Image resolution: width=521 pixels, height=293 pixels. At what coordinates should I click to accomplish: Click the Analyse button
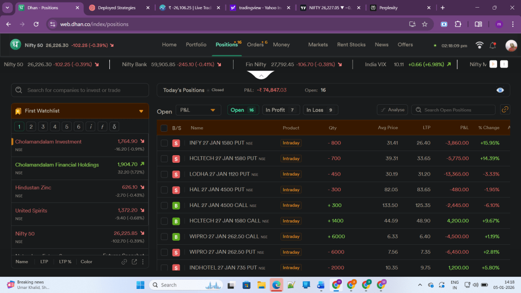click(392, 110)
